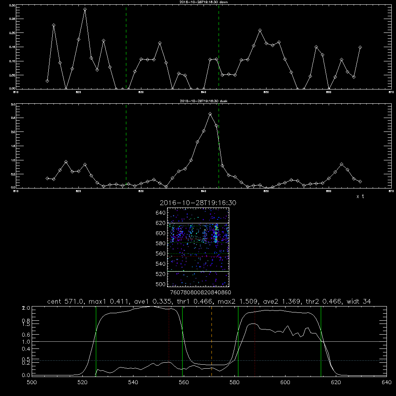Select the highest diamond peak in the dawn plot
The height and width of the screenshot is (396, 396).
coord(85,10)
